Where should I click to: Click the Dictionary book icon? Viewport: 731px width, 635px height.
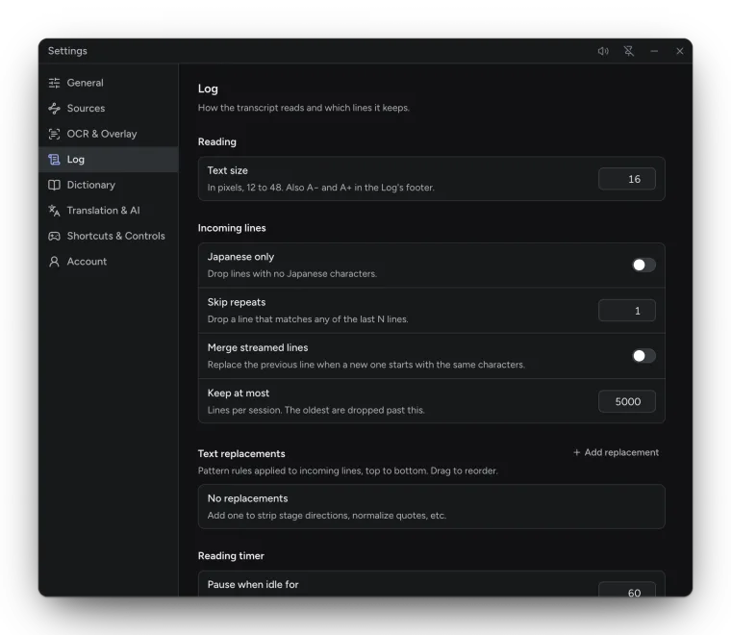coord(54,185)
